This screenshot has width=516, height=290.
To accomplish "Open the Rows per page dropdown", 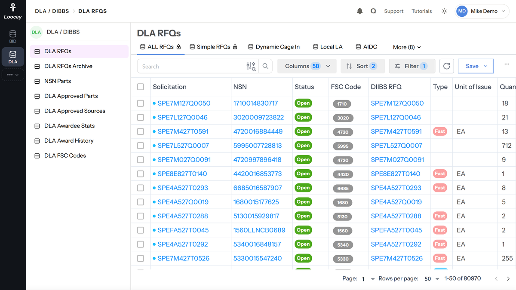I will coord(432,279).
